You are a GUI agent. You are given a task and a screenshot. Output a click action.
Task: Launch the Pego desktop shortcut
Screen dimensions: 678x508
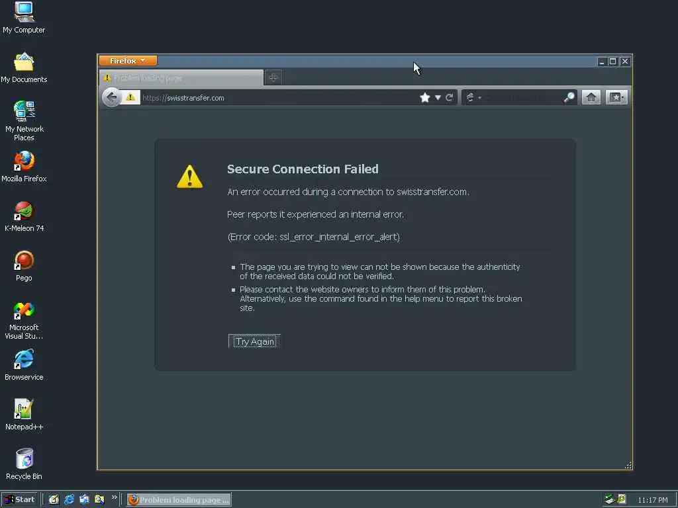pyautogui.click(x=24, y=266)
